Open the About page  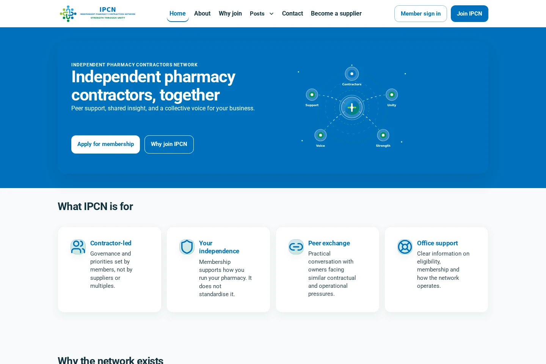coord(202,14)
